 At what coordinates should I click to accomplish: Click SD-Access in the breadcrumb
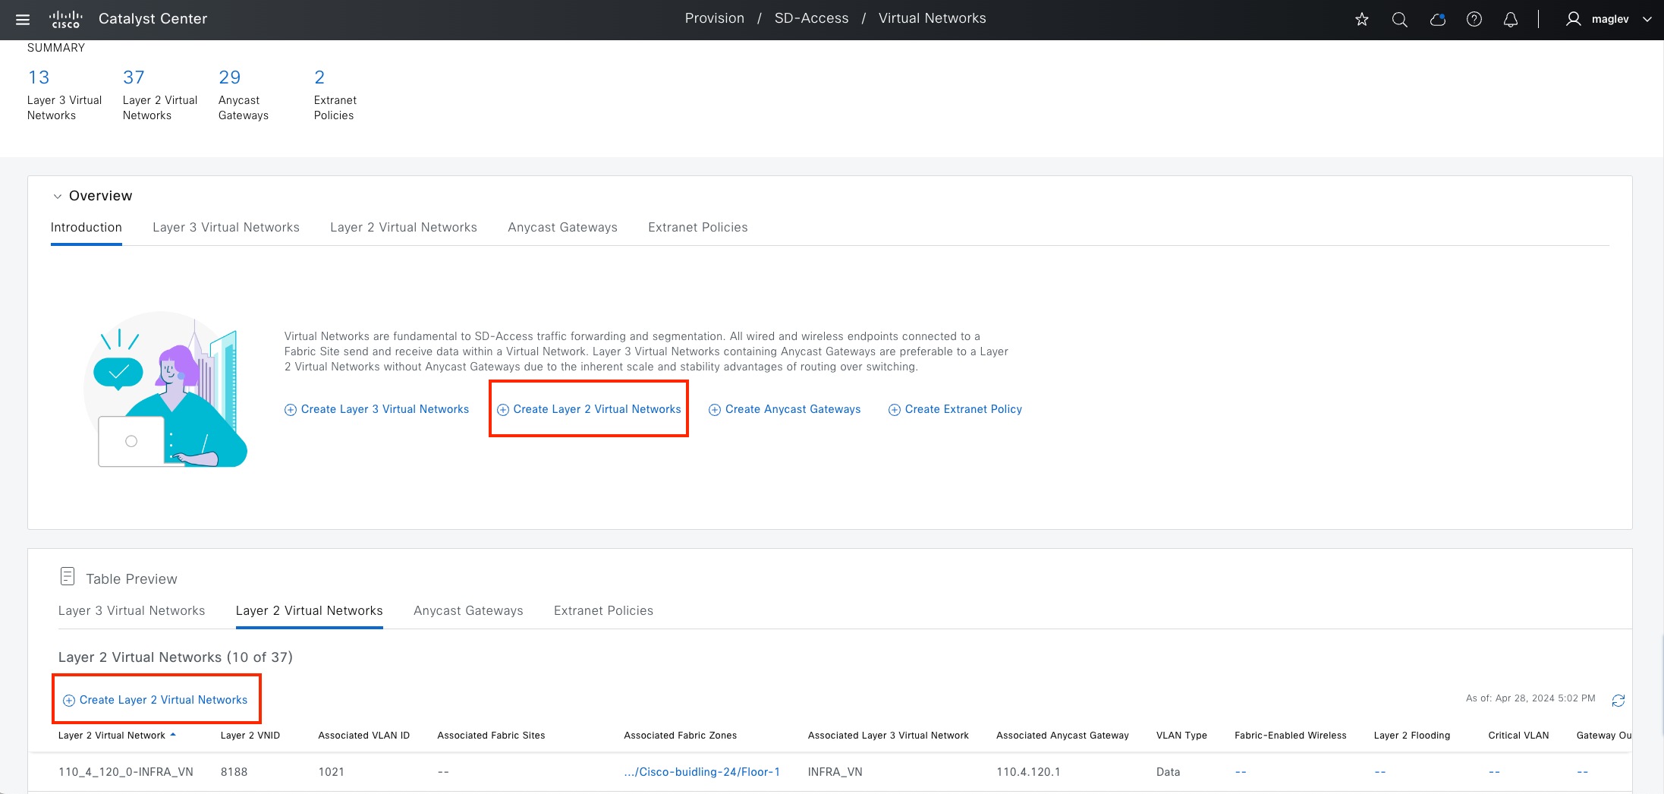811,19
